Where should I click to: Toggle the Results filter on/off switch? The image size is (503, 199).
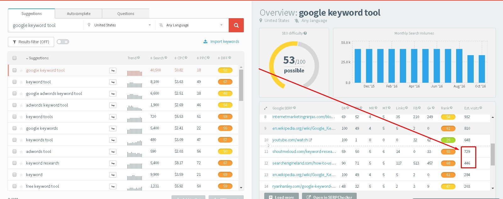pos(63,42)
